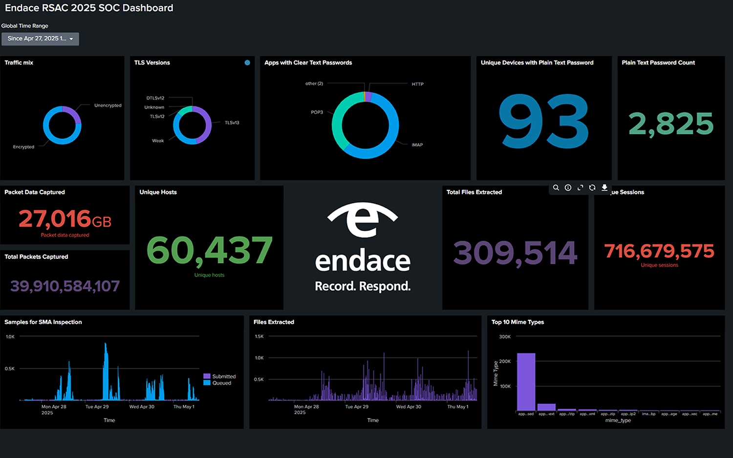Screen dimensions: 733x458
Task: Refresh the Total Files Extracted panel
Action: pos(592,187)
